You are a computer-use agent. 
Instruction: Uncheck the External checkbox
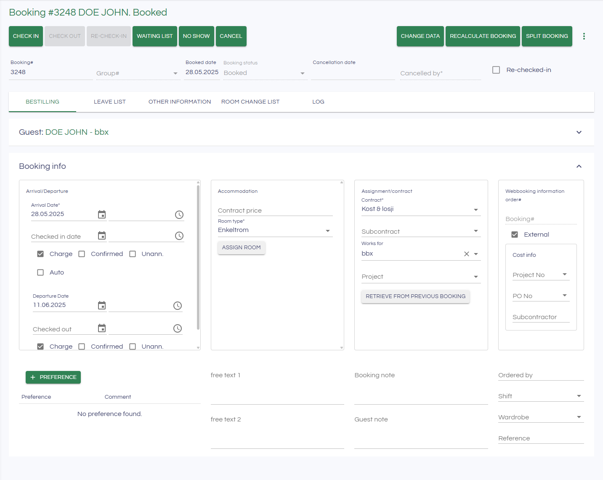[515, 235]
